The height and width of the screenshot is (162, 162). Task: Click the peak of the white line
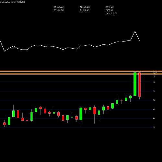(135, 31)
